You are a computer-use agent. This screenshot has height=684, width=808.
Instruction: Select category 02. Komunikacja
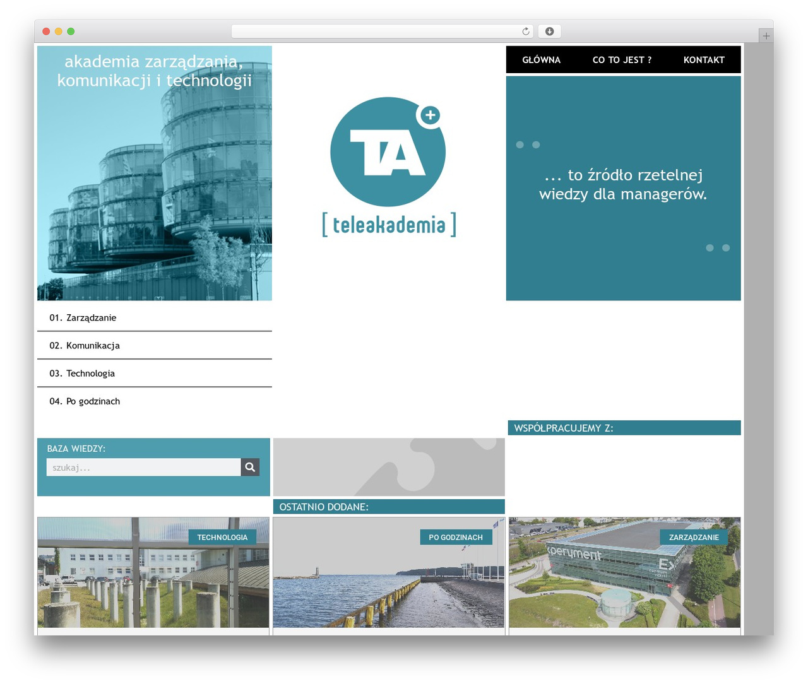pos(155,345)
